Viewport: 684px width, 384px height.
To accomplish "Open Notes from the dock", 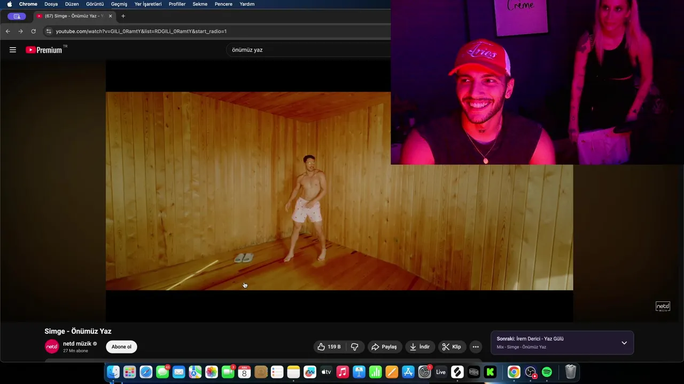I will tap(293, 372).
